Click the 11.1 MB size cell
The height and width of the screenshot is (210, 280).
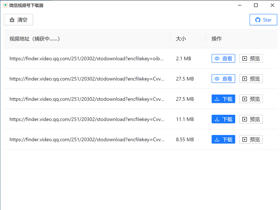185,119
